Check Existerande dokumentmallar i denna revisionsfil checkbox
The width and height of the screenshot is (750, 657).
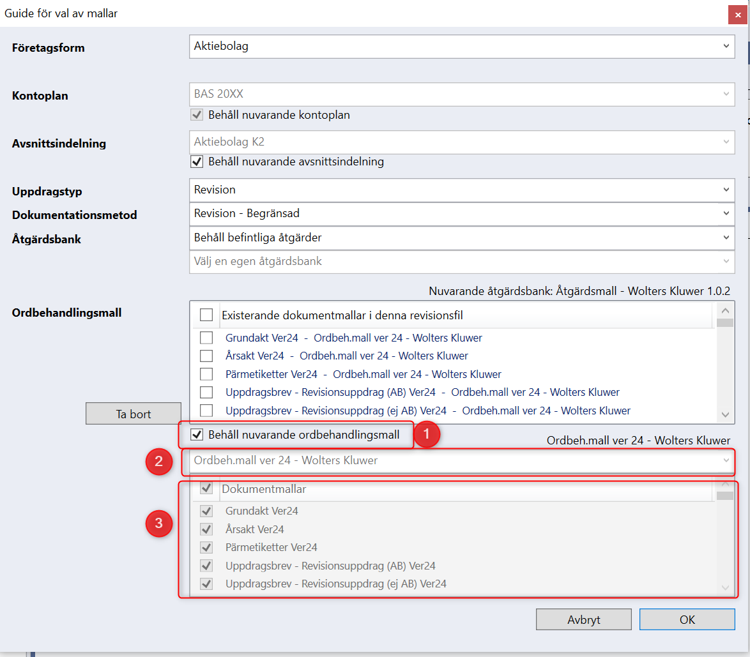[206, 315]
